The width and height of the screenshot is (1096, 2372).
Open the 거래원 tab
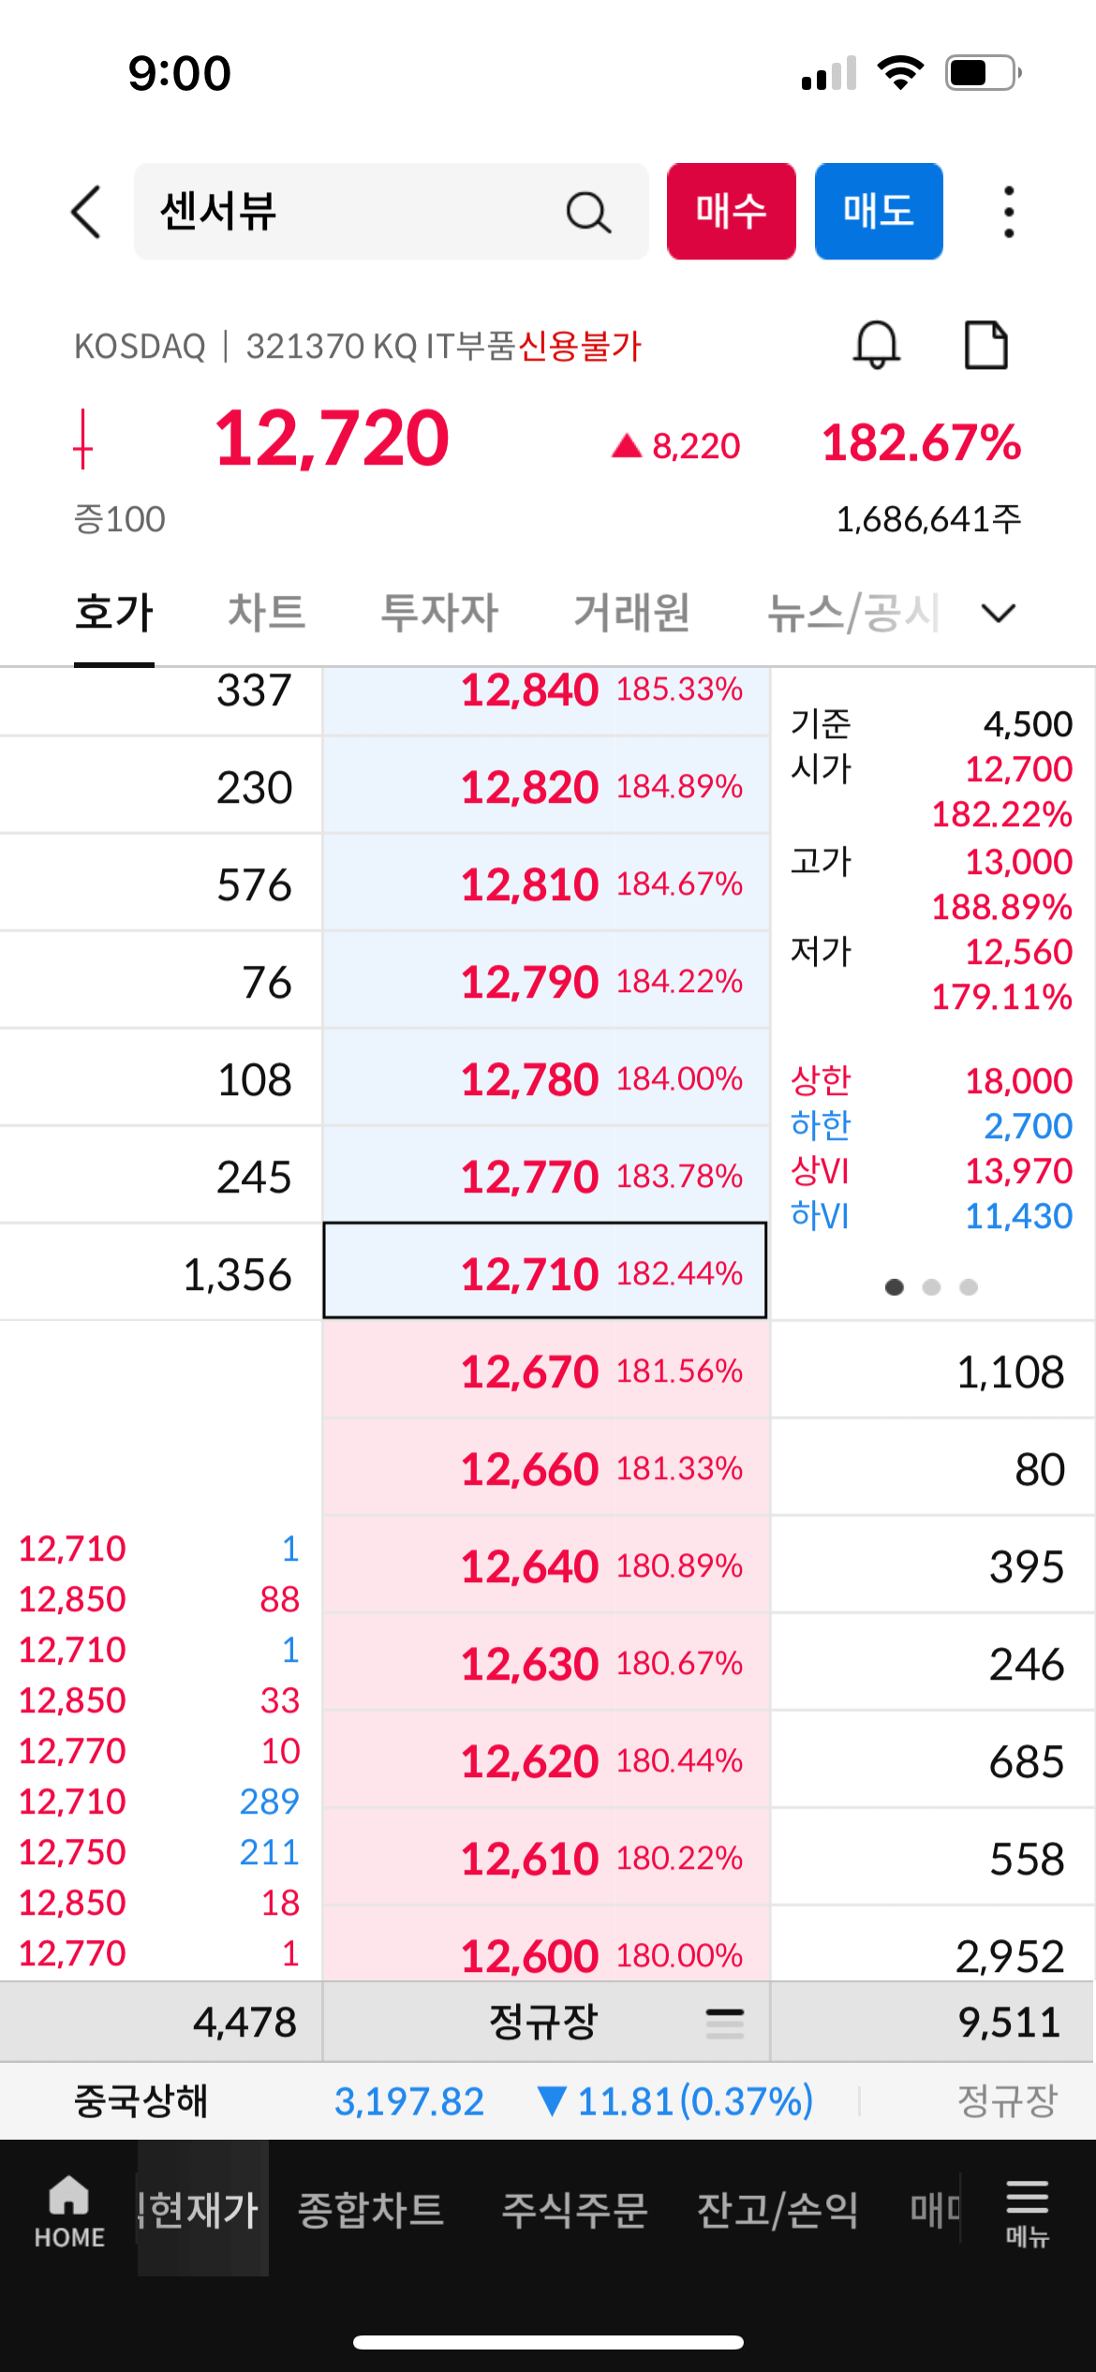pyautogui.click(x=632, y=613)
